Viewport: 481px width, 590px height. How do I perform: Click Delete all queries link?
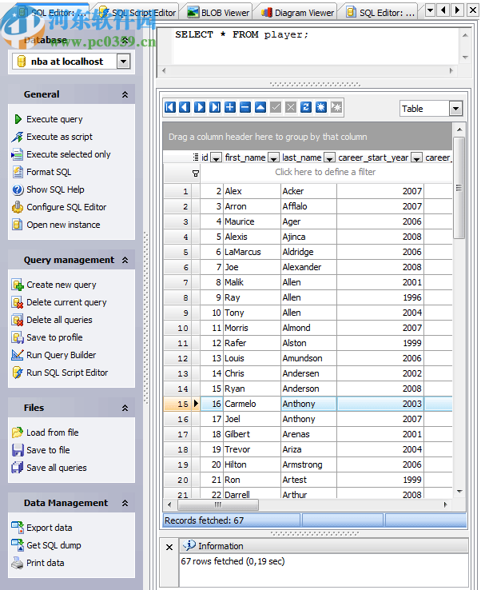(59, 320)
